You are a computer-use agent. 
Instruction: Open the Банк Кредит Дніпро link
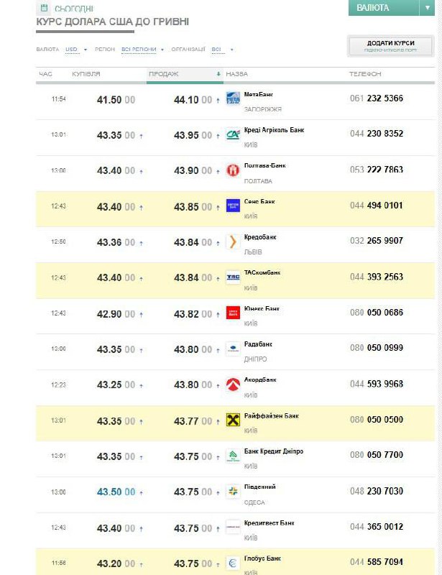274,451
